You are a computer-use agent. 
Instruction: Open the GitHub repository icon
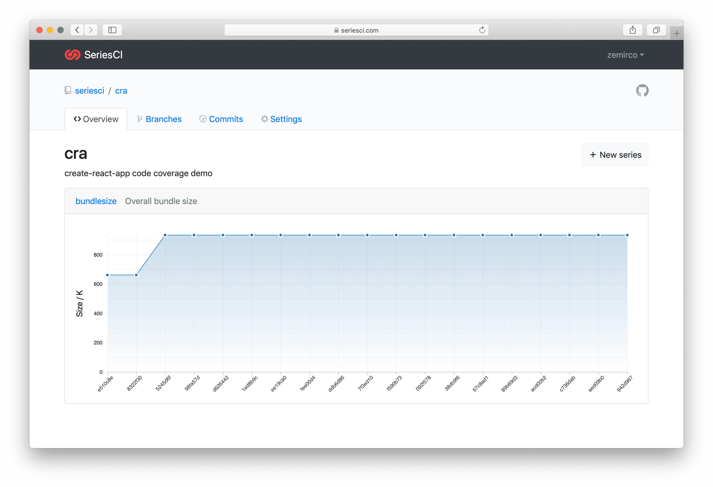click(642, 90)
